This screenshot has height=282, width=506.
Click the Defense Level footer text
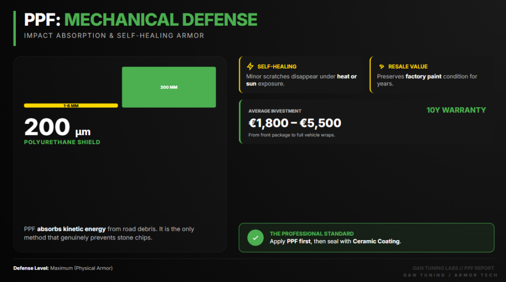(63, 268)
